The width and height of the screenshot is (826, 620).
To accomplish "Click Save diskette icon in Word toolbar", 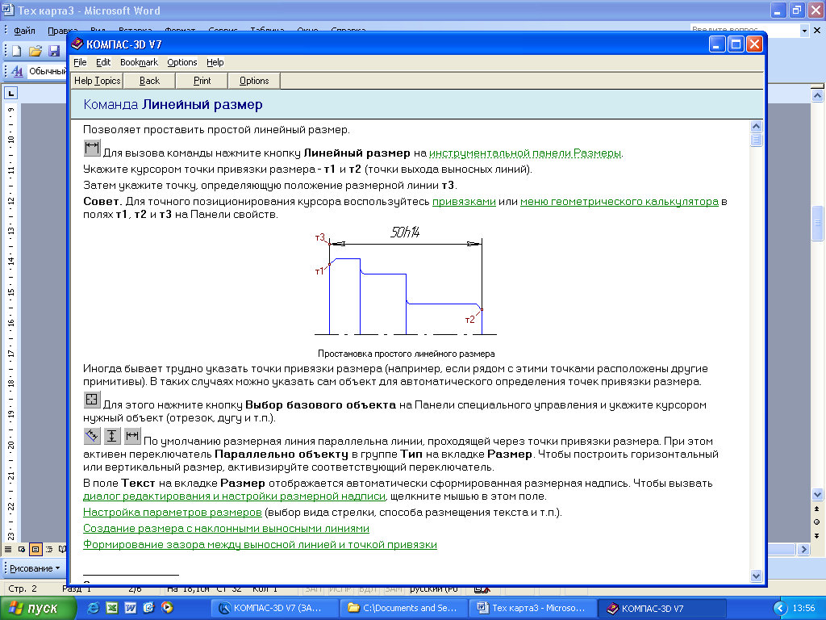I will click(54, 51).
